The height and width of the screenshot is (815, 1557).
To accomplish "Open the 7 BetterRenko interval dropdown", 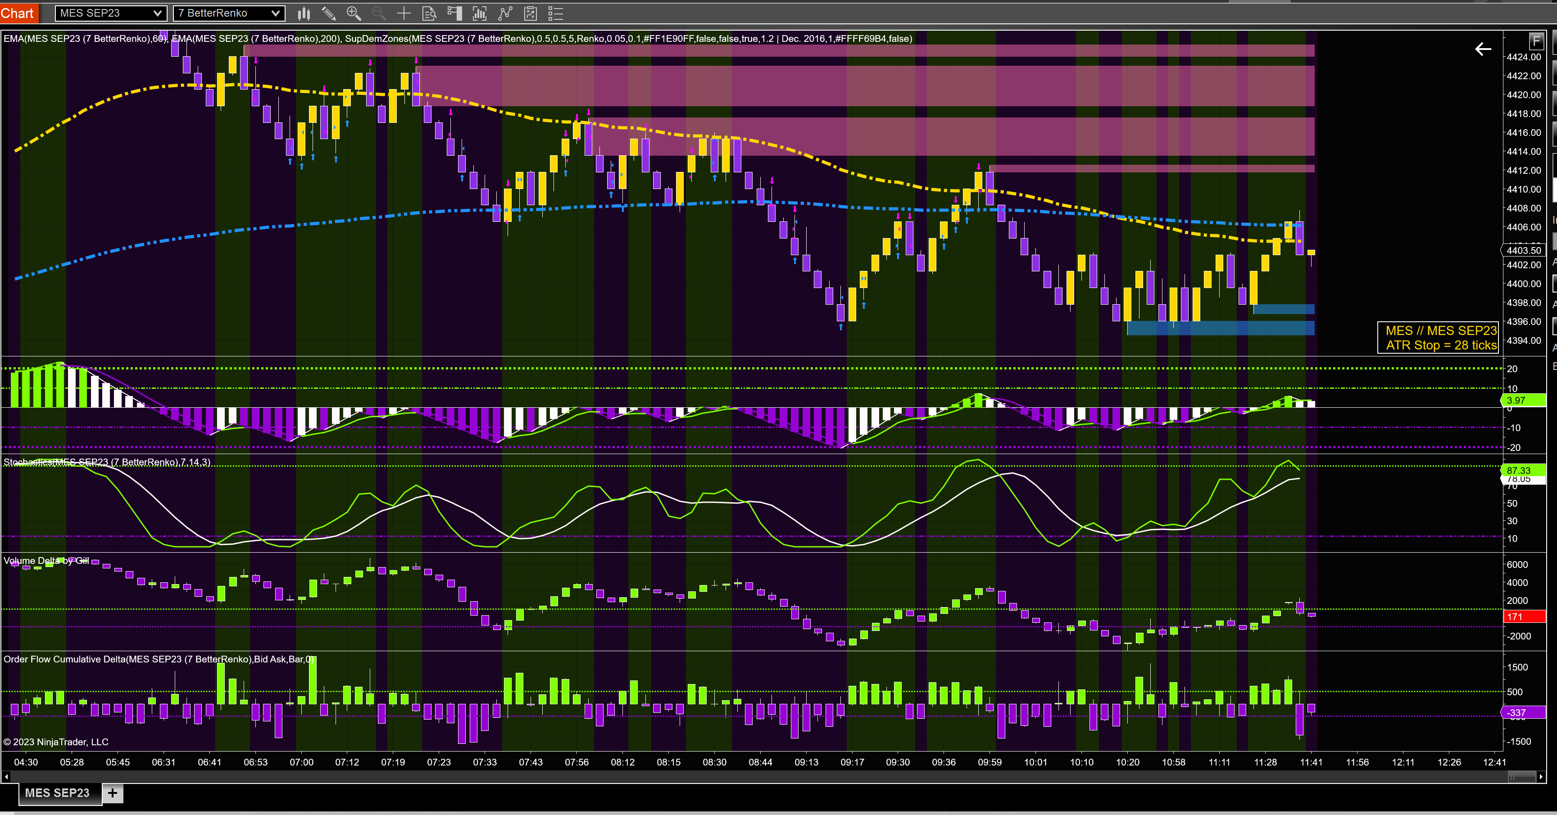I will (228, 13).
